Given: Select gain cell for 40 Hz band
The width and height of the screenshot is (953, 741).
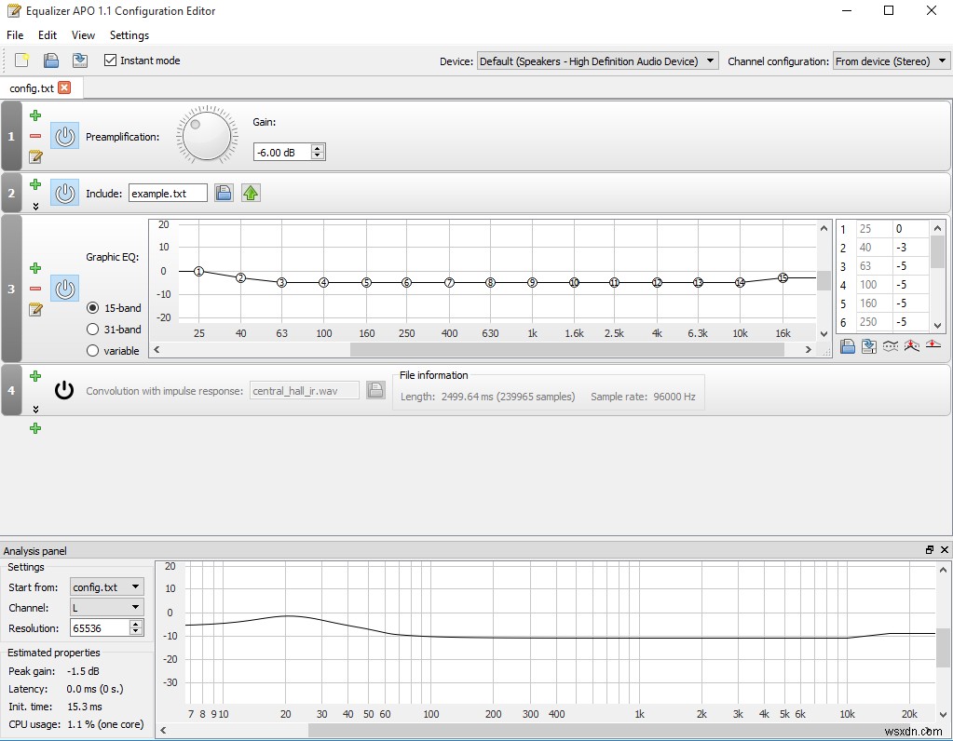Looking at the screenshot, I should 910,248.
